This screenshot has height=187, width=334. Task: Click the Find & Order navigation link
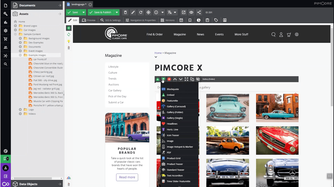point(154,34)
